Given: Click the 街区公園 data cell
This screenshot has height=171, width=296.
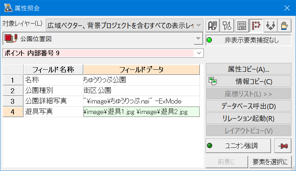Looking at the screenshot, I should tap(141, 90).
